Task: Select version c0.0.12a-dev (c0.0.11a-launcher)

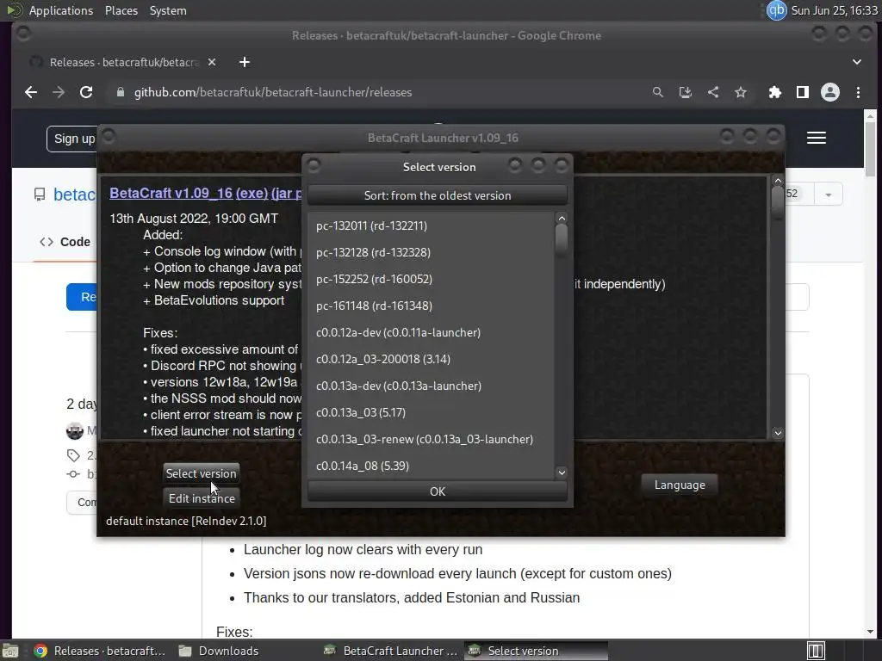Action: [431, 332]
